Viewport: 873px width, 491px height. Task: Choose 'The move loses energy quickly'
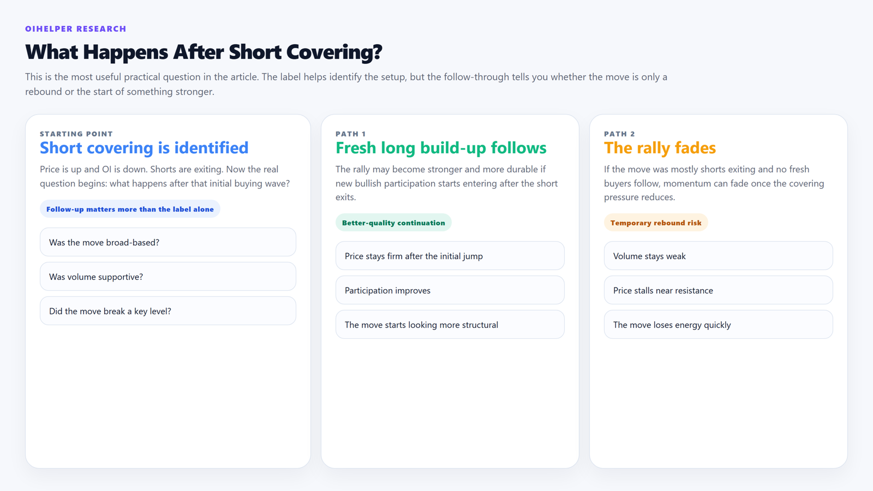click(x=718, y=325)
